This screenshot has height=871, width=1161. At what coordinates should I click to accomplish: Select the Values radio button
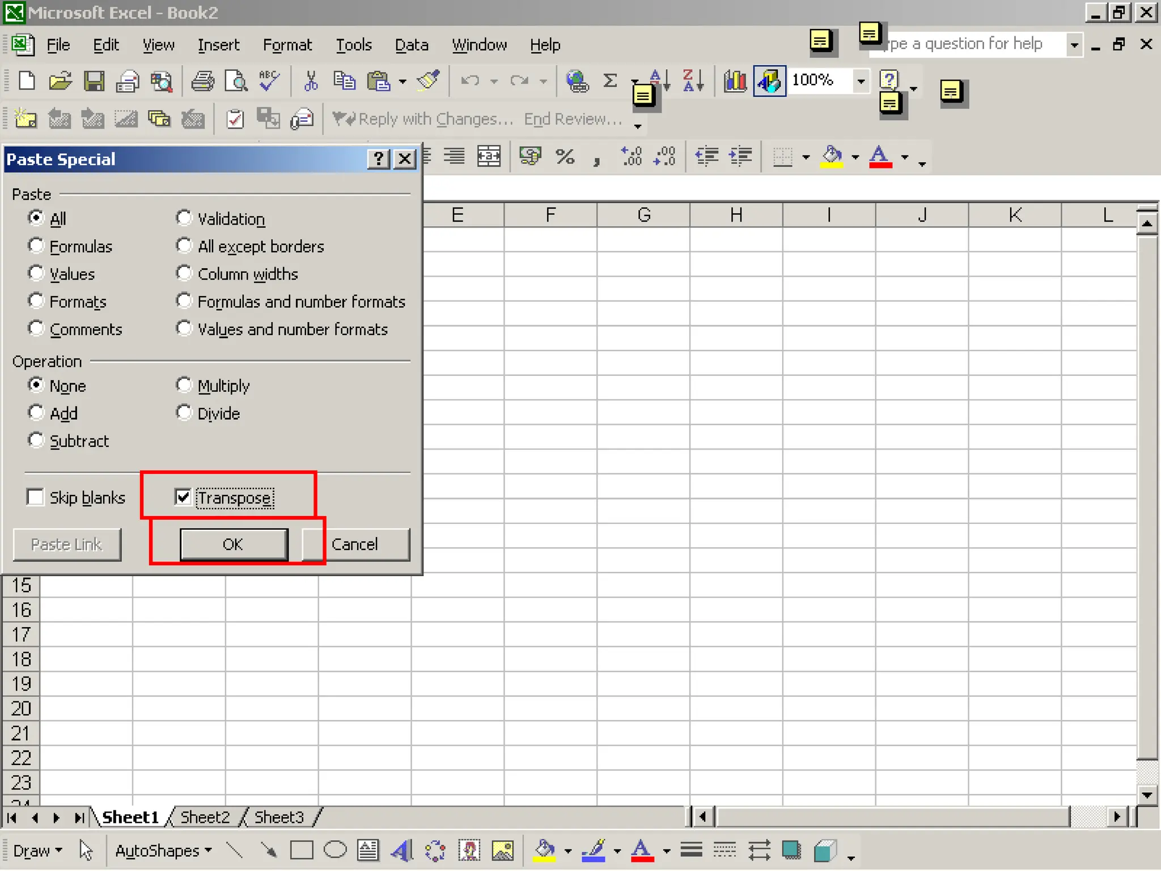click(36, 273)
